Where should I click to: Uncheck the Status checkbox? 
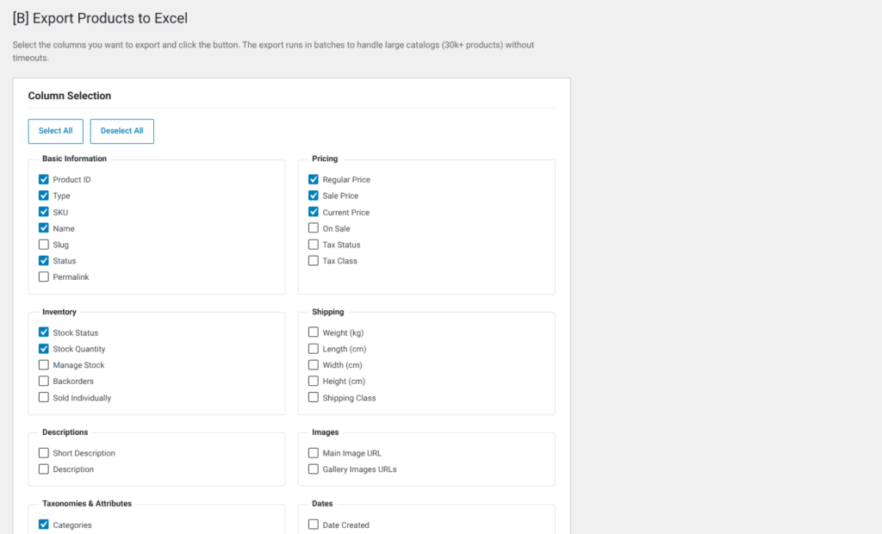(x=43, y=260)
